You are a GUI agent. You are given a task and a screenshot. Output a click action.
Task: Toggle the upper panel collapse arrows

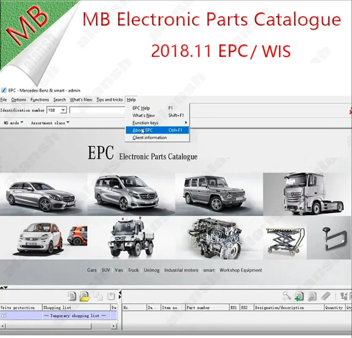tap(4, 287)
